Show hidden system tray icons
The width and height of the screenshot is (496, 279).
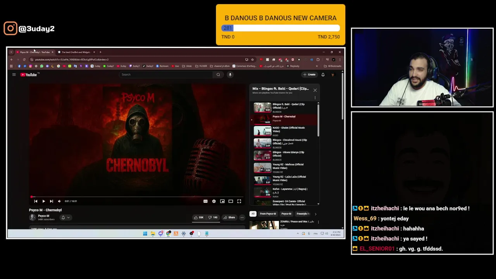(298, 234)
